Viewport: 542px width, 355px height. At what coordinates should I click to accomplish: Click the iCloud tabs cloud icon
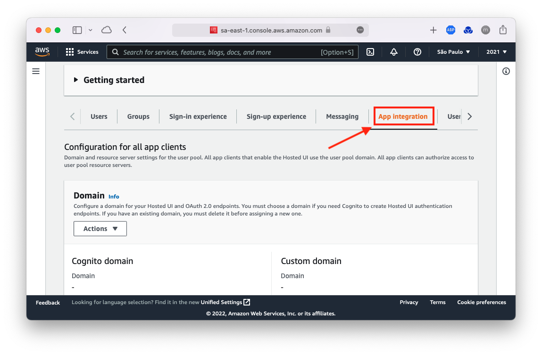[107, 30]
